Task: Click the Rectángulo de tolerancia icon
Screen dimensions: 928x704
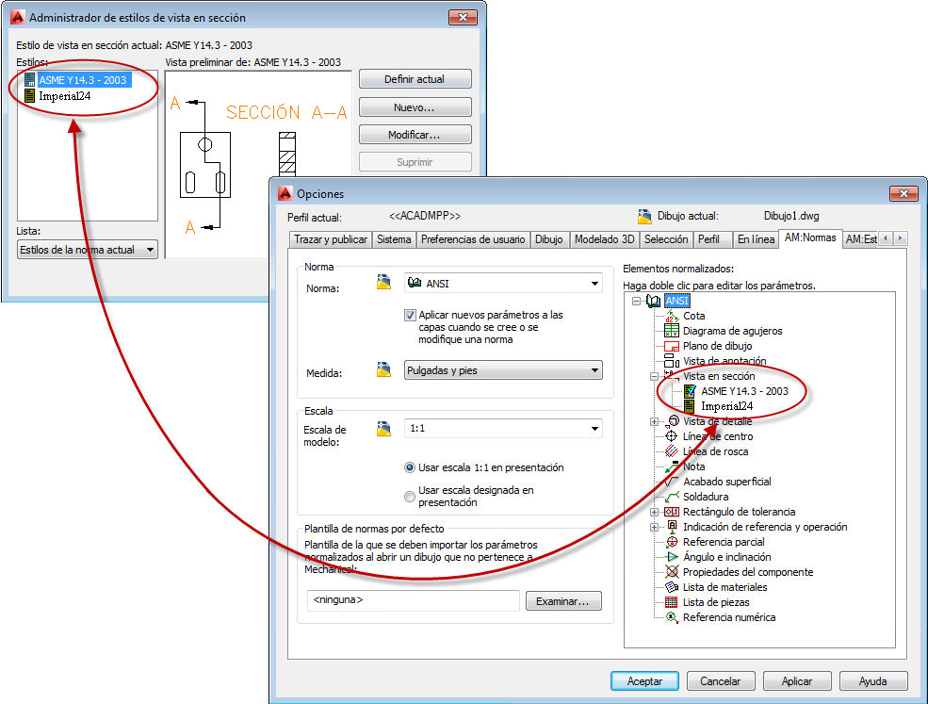Action: tap(672, 512)
